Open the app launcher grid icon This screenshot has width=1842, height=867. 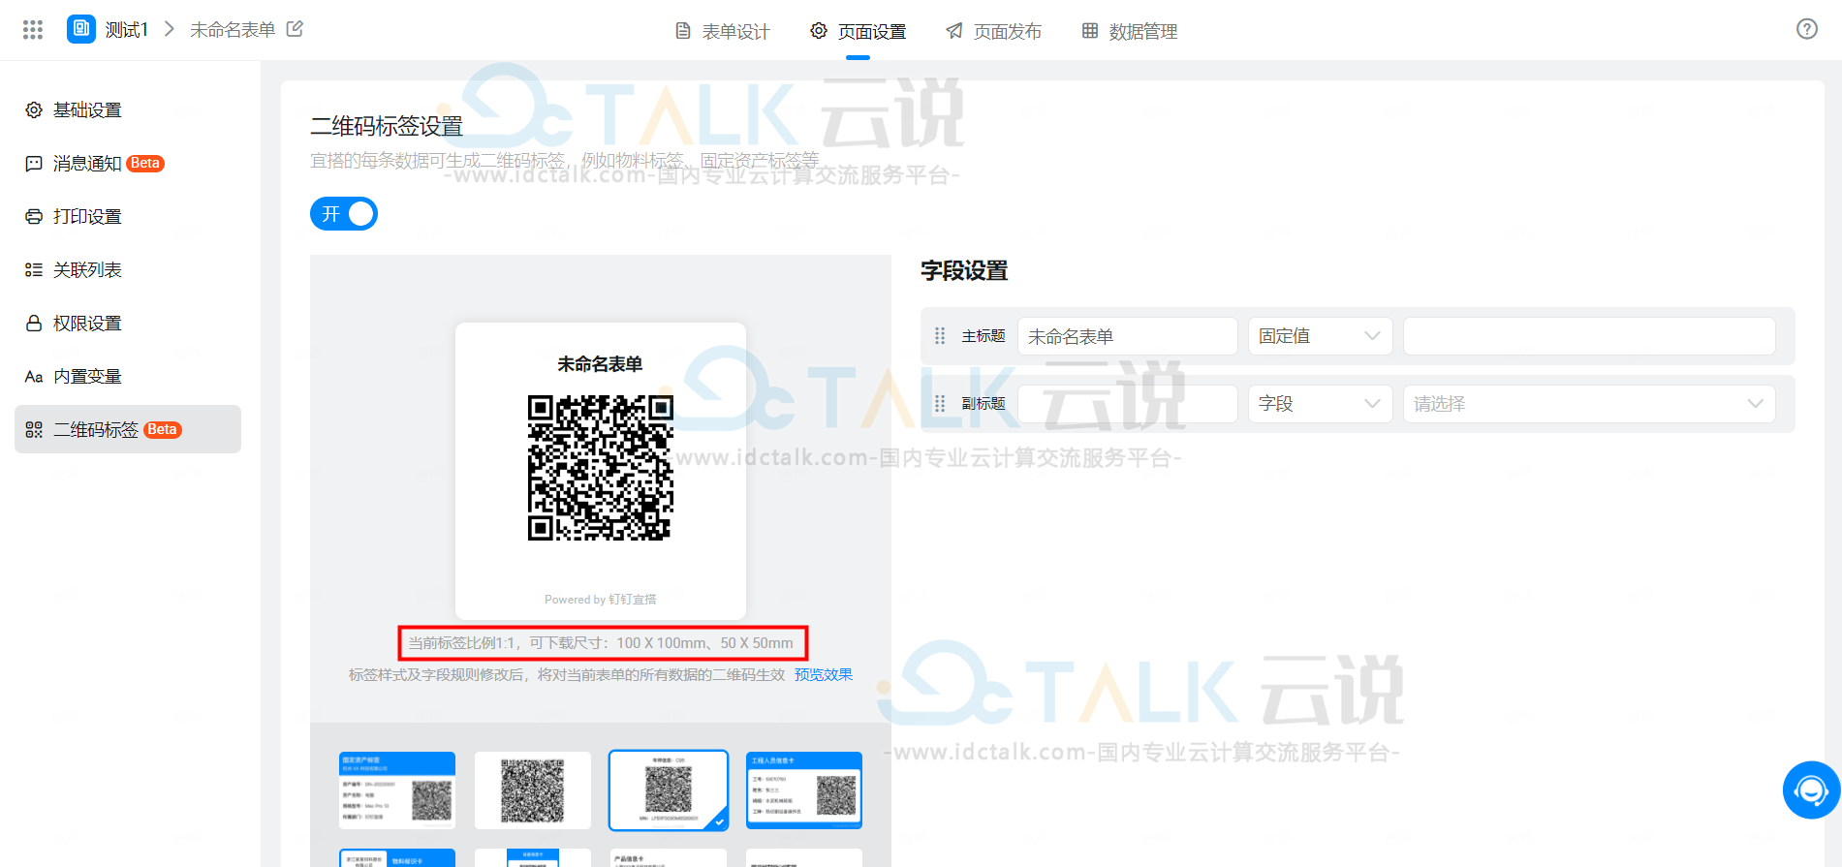33,30
